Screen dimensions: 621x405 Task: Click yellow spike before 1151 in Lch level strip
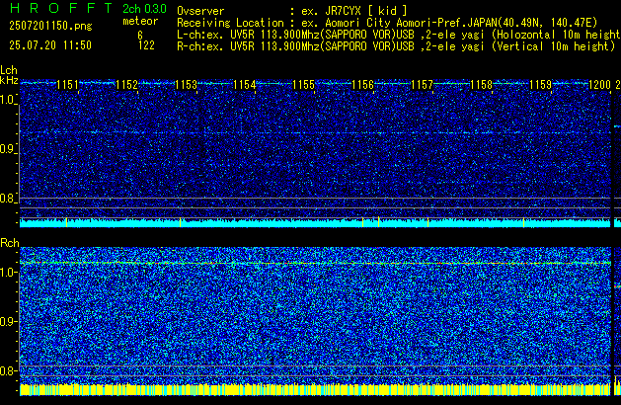(x=66, y=222)
